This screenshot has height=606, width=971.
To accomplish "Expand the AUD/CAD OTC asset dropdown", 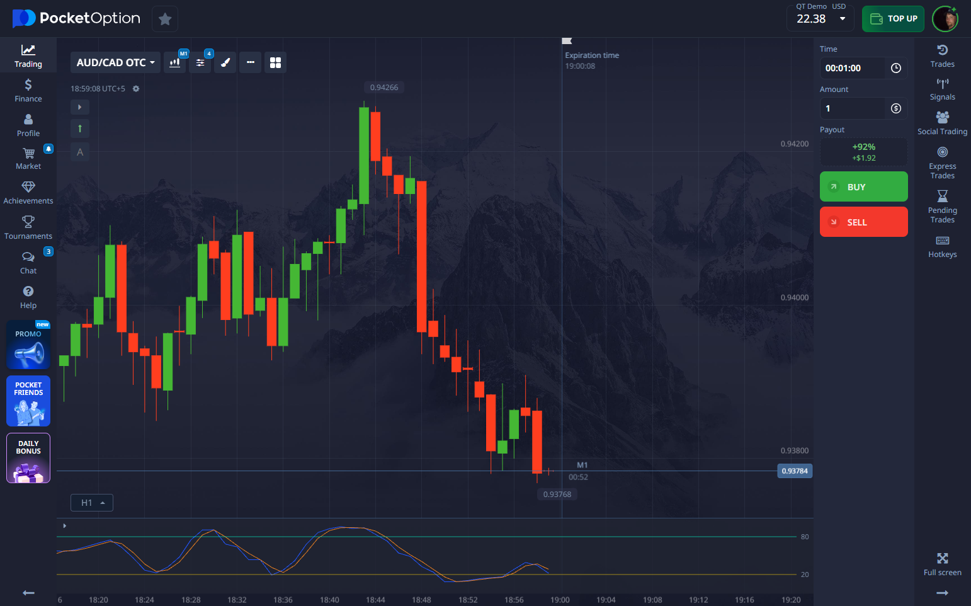I will point(115,62).
